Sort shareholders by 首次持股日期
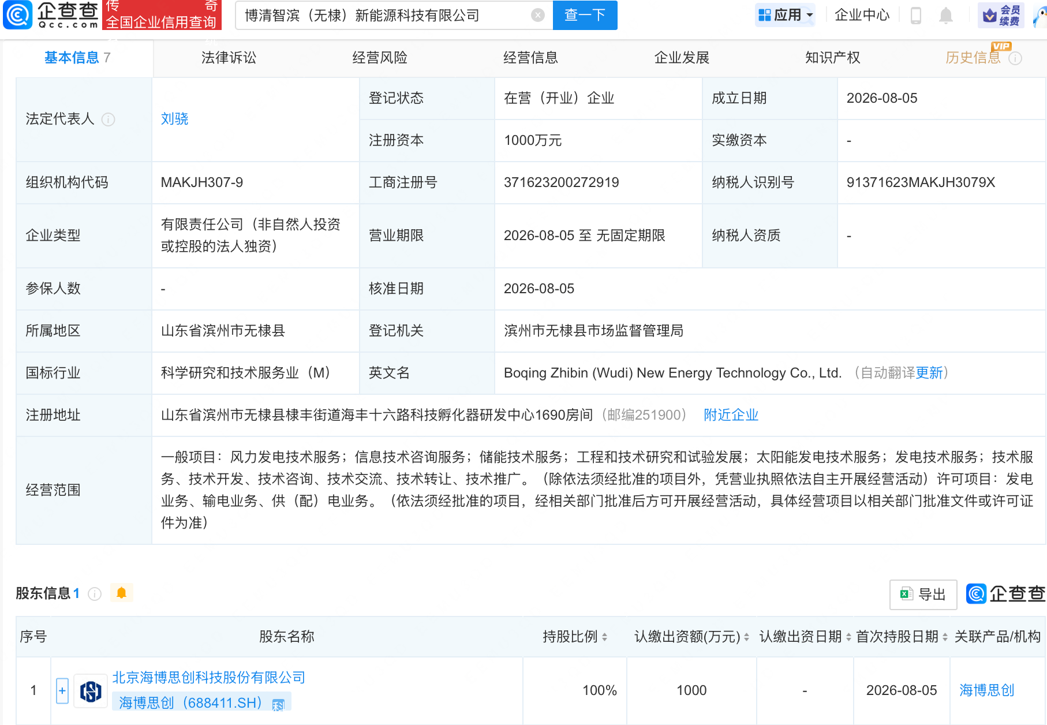This screenshot has height=725, width=1047. click(x=945, y=637)
